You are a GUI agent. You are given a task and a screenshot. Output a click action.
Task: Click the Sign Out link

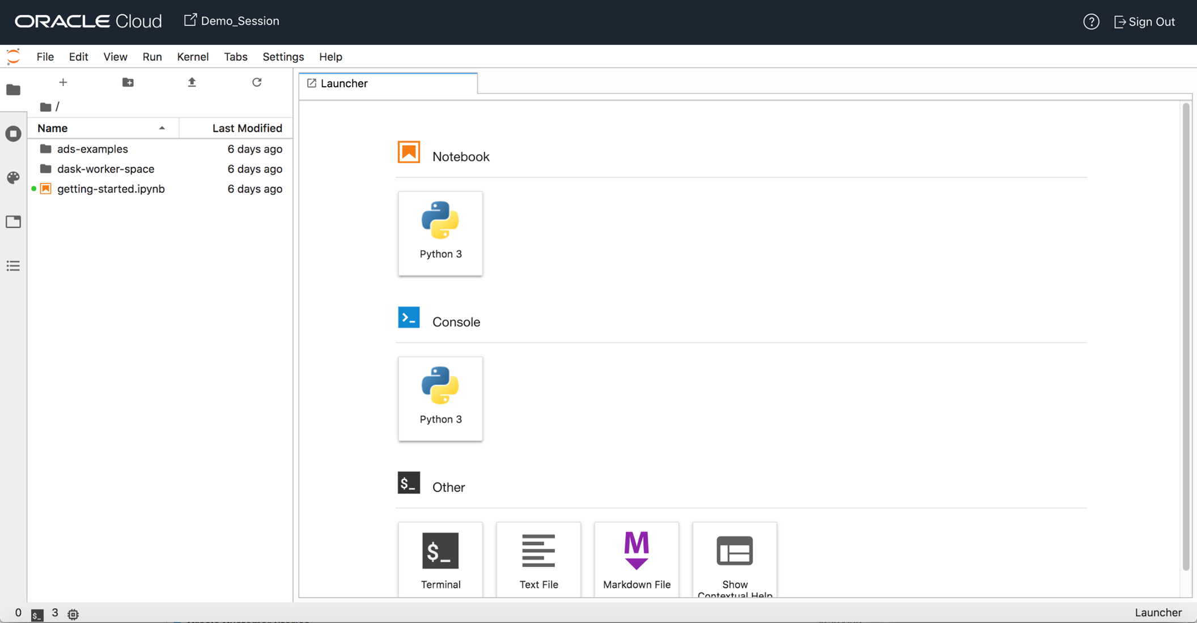pyautogui.click(x=1144, y=22)
